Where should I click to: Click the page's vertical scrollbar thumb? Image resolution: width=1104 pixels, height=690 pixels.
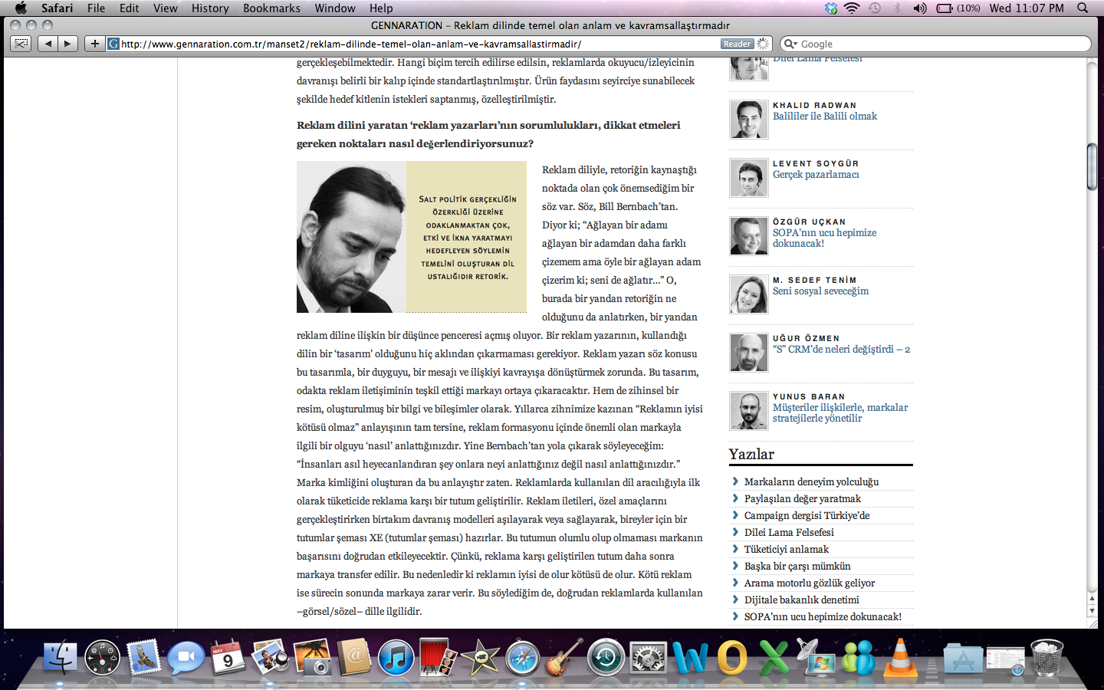pos(1092,166)
